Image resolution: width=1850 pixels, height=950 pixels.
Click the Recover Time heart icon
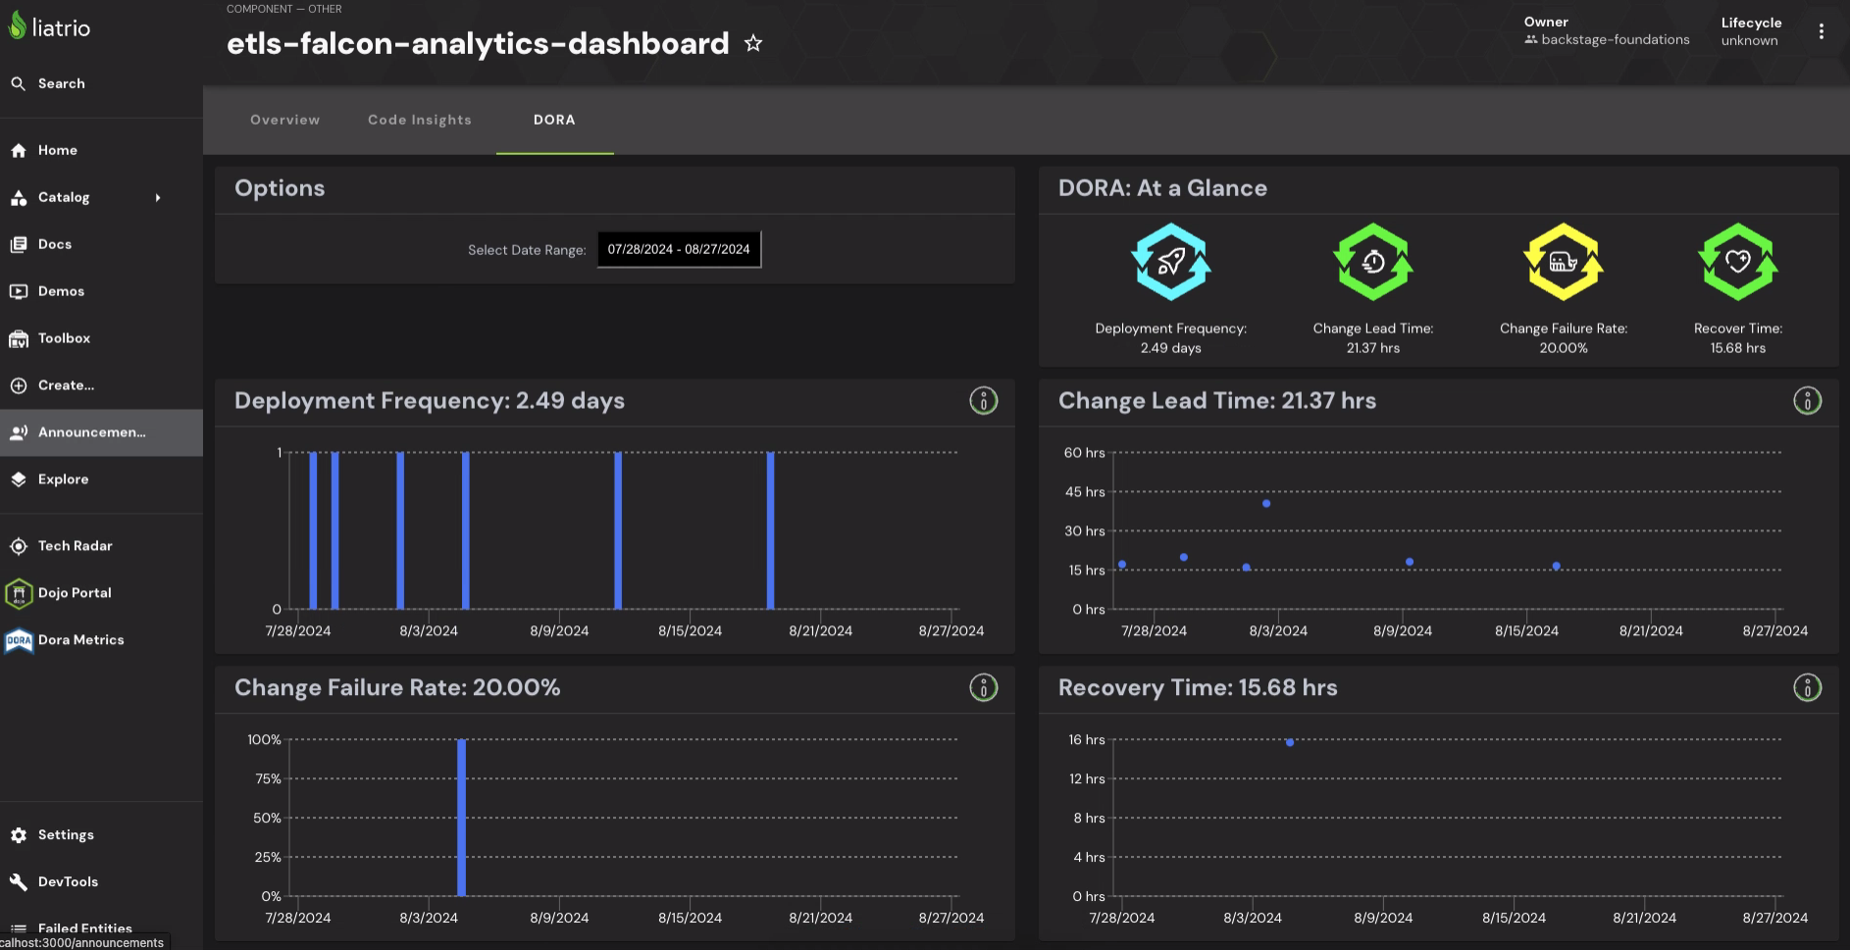tap(1737, 260)
